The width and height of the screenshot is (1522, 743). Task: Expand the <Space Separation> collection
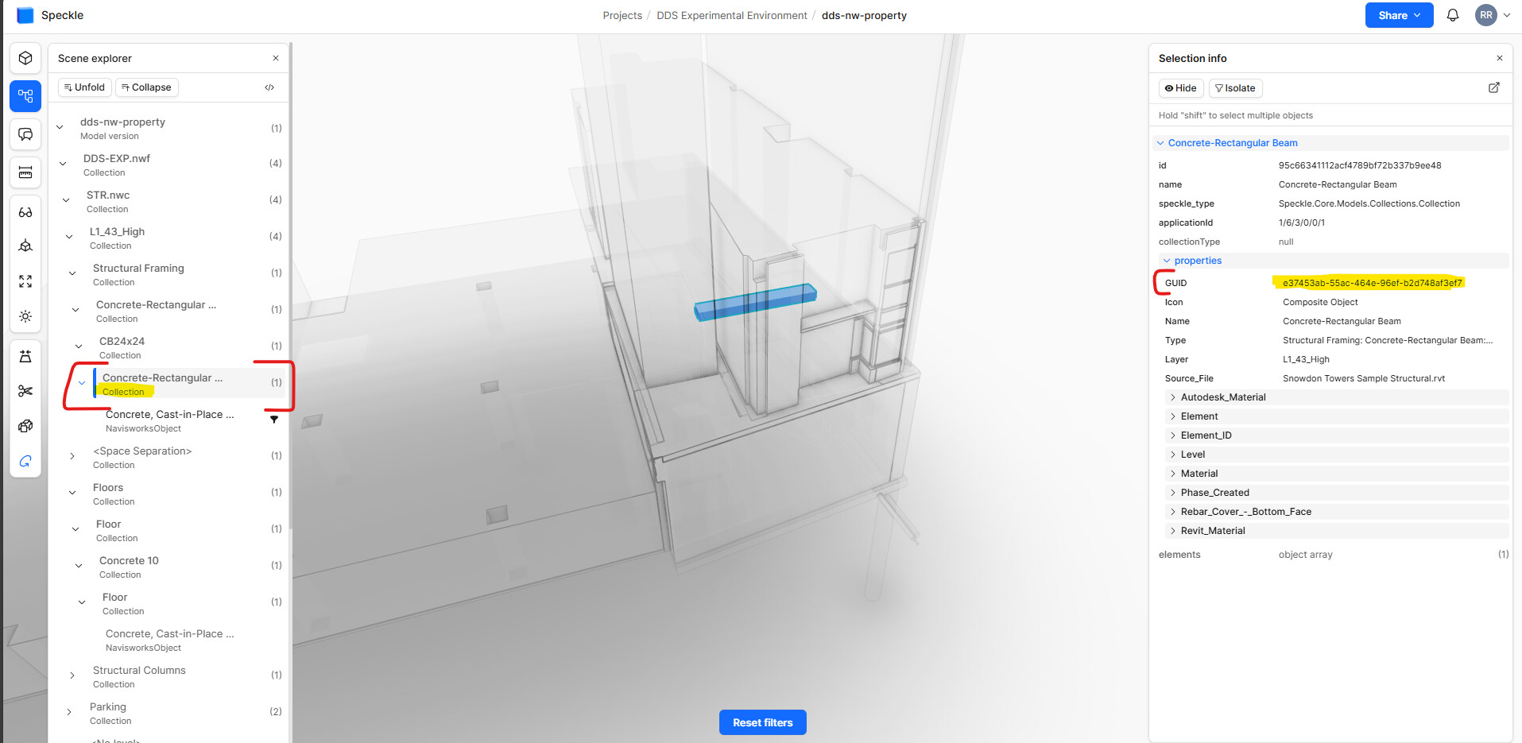[72, 456]
